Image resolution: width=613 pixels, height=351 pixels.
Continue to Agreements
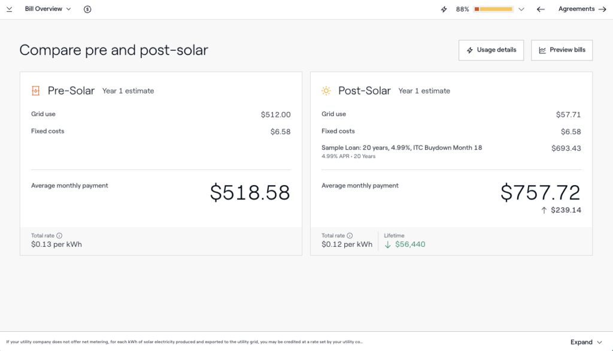coord(582,9)
